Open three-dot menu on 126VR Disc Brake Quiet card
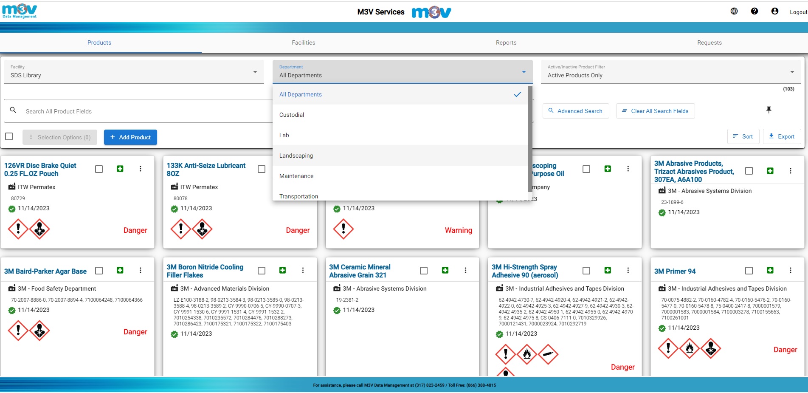Image resolution: width=808 pixels, height=393 pixels. pos(141,169)
